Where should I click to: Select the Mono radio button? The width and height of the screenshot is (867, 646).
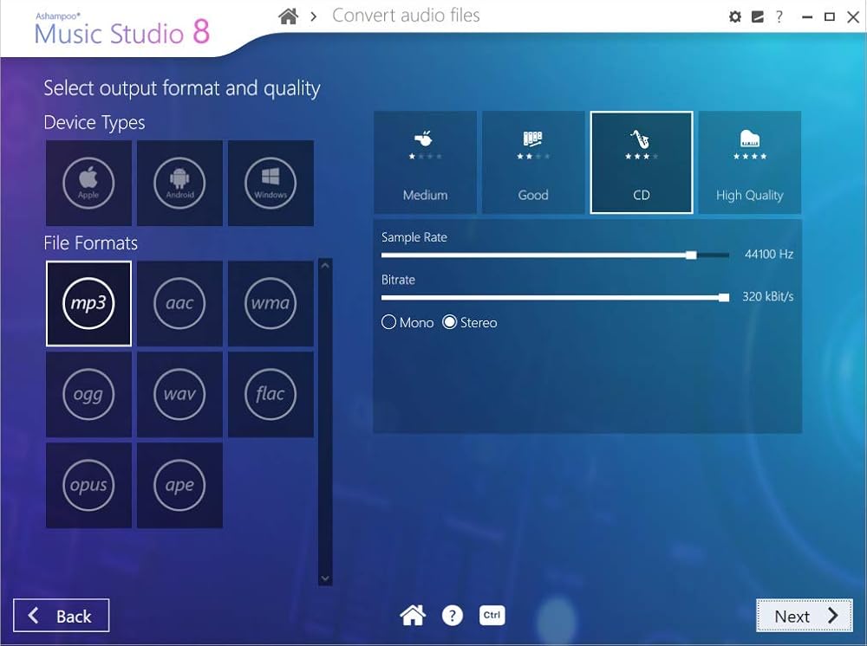click(x=389, y=322)
